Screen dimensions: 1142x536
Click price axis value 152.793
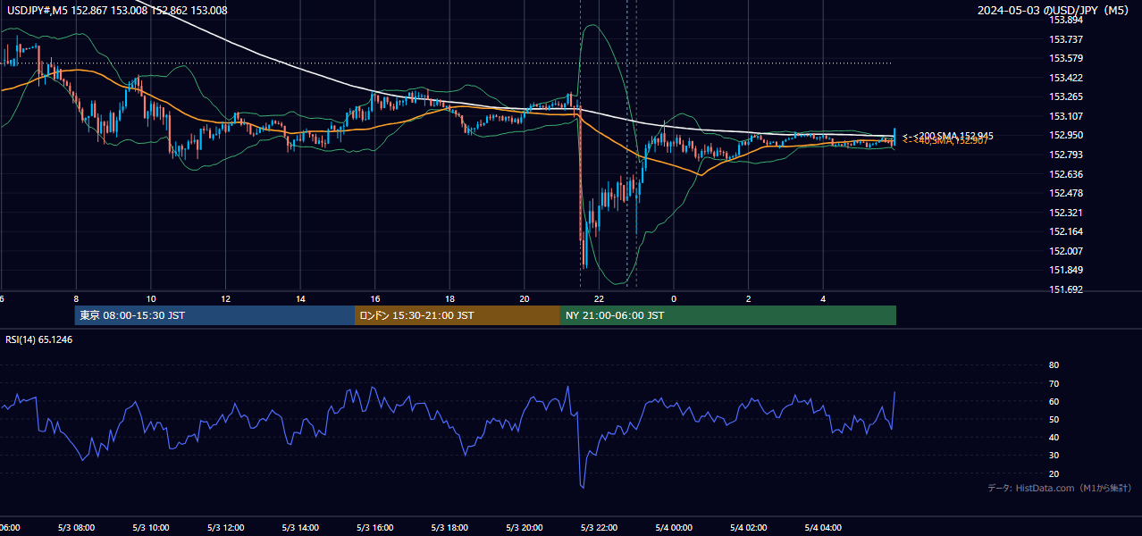[x=1065, y=155]
